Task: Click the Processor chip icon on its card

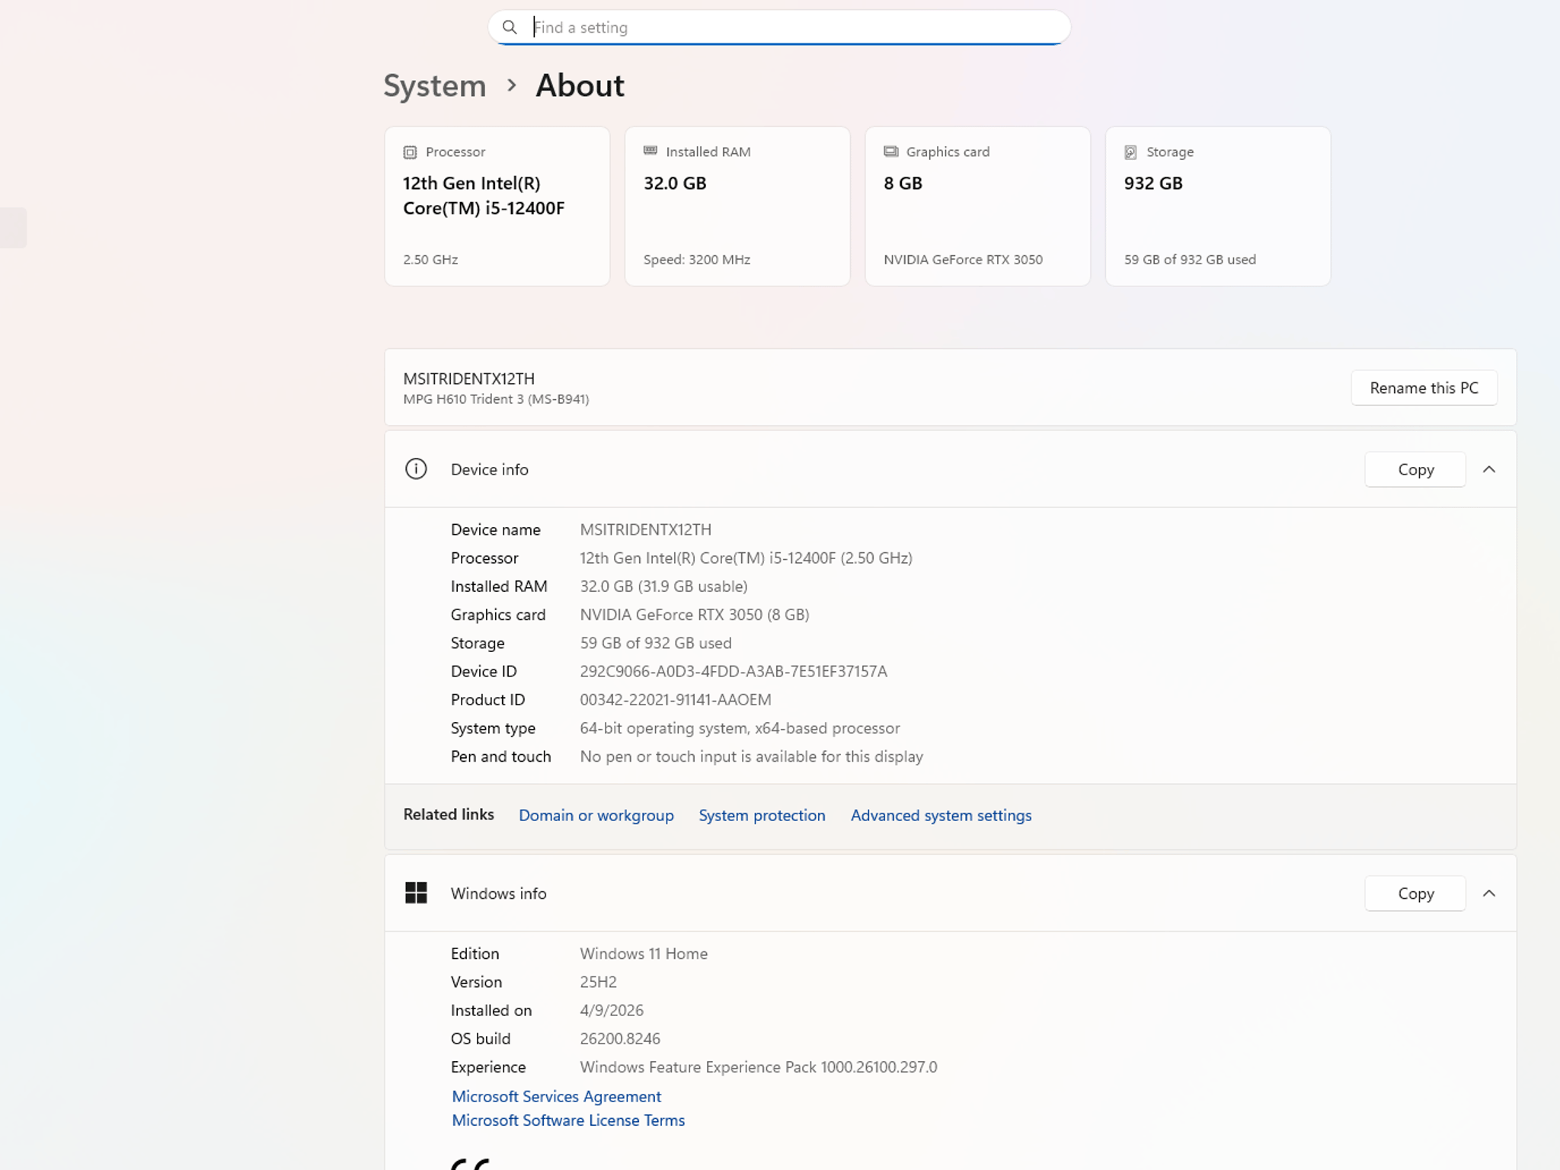Action: coord(410,152)
